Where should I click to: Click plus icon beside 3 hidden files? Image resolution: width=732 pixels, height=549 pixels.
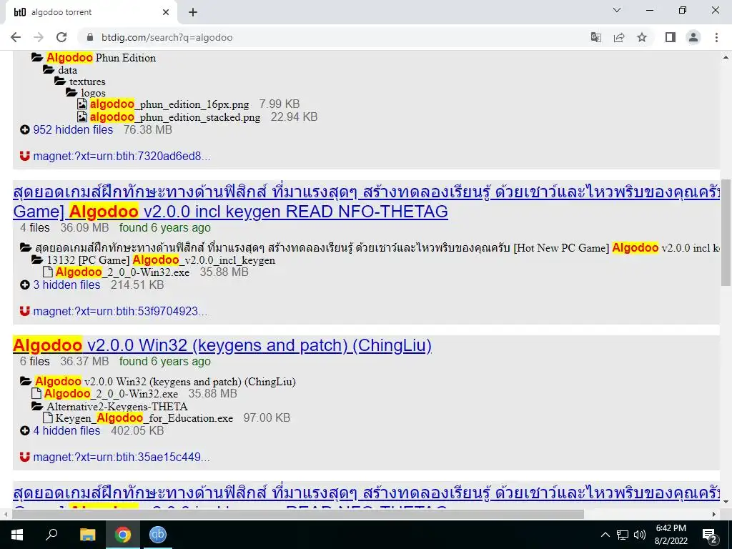point(25,285)
